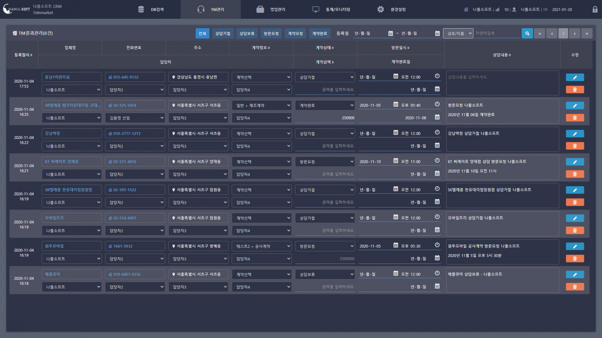
Task: Click the blue search magnifier button
Action: (527, 33)
